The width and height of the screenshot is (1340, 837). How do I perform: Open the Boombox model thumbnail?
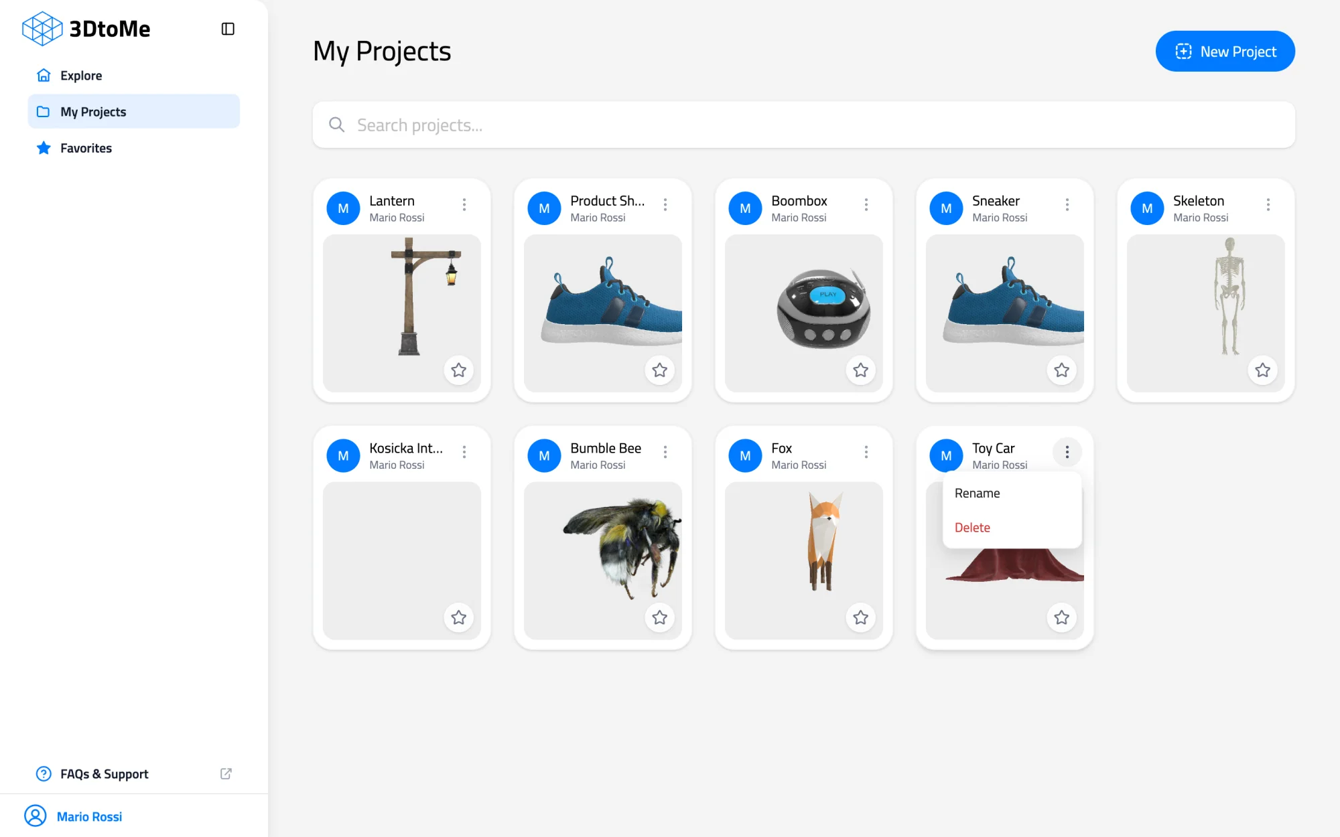[x=804, y=313]
